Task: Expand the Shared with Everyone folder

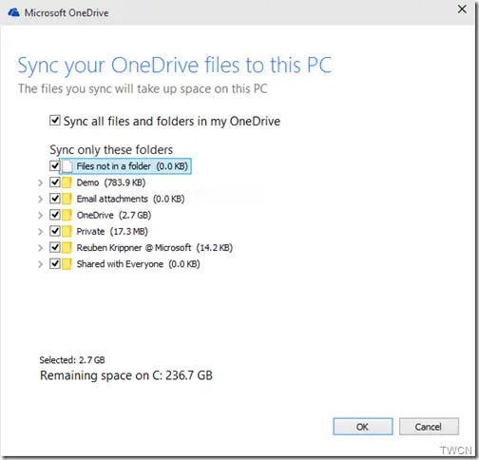Action: (40, 264)
